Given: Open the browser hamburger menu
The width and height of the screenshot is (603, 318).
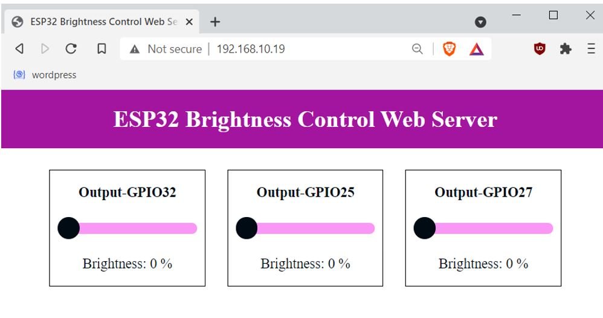Looking at the screenshot, I should click(591, 48).
